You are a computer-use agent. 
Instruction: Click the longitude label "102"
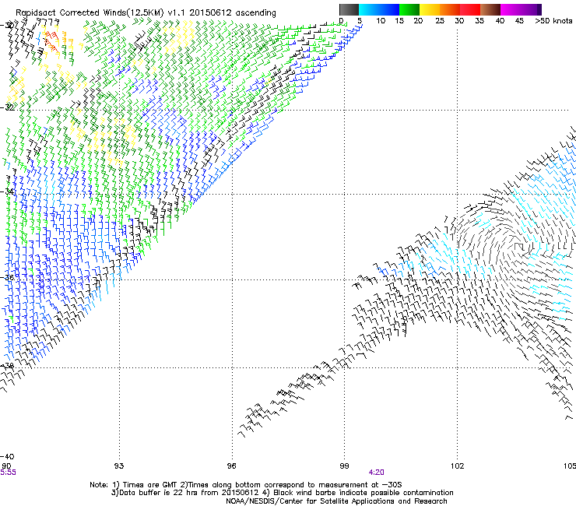457,466
